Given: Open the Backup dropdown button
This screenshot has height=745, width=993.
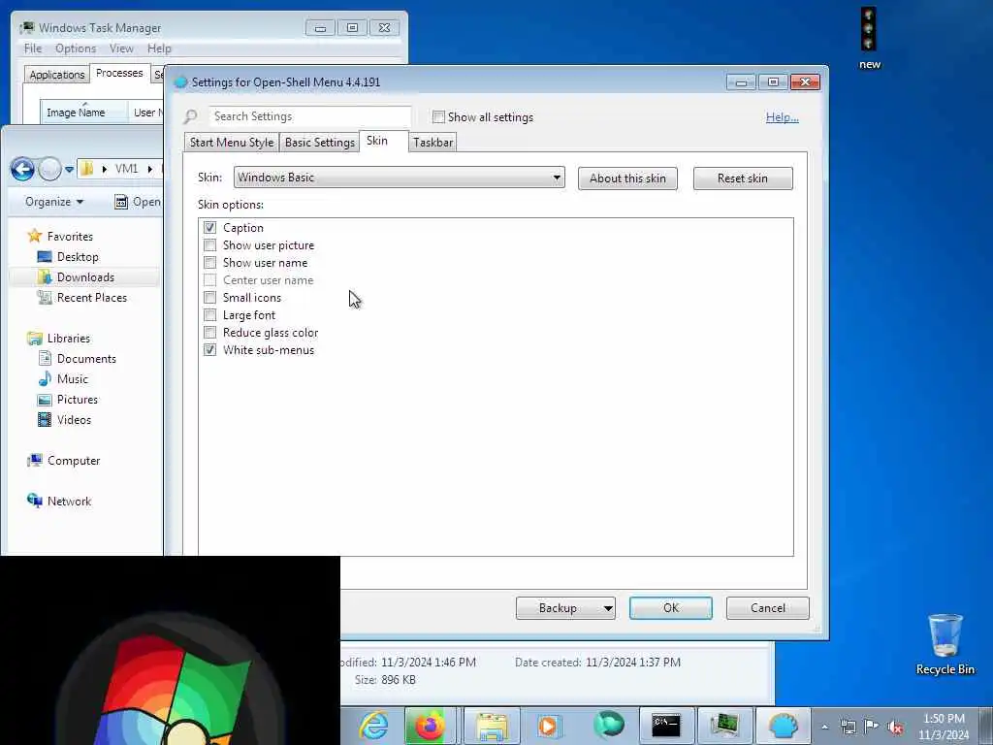Looking at the screenshot, I should [565, 608].
